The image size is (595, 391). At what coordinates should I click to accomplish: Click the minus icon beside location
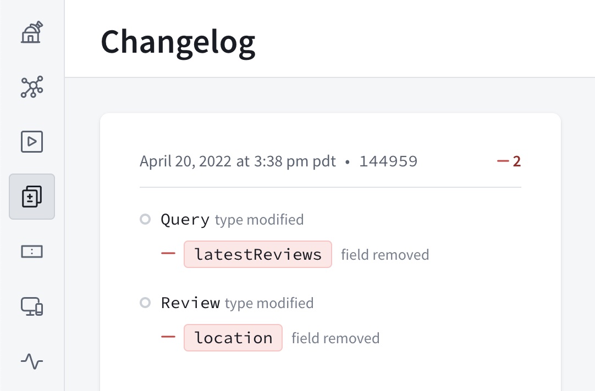tap(167, 337)
